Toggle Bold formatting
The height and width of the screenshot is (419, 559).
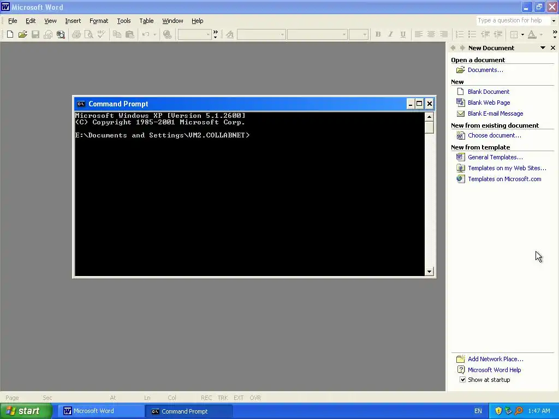(378, 34)
